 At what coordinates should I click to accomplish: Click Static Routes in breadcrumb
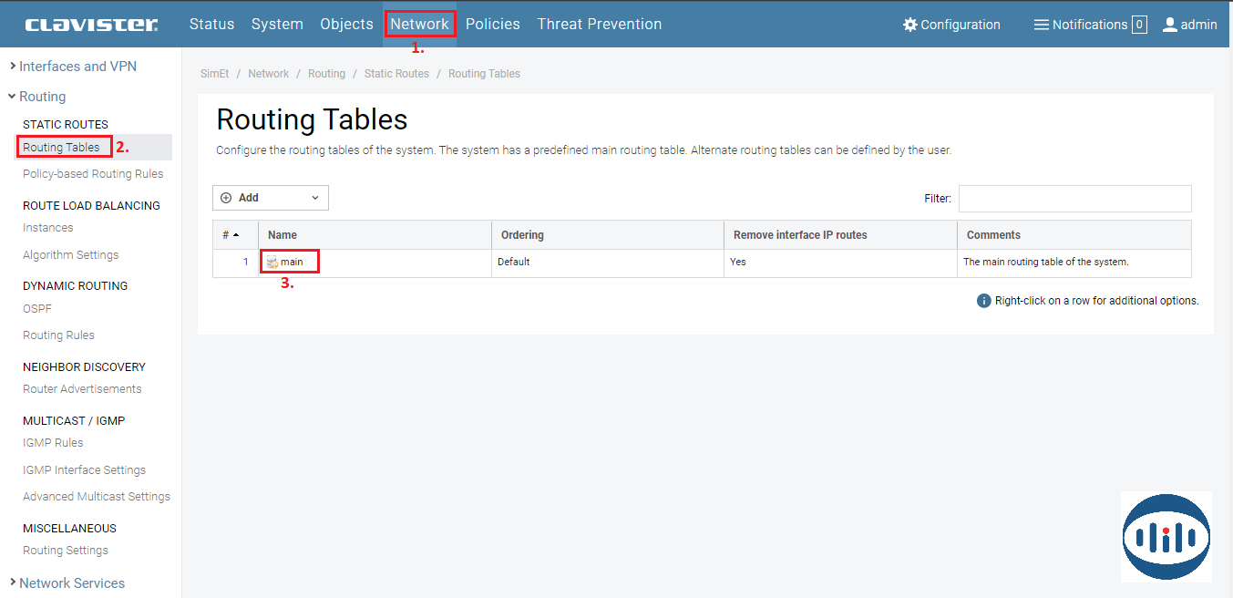pos(396,74)
